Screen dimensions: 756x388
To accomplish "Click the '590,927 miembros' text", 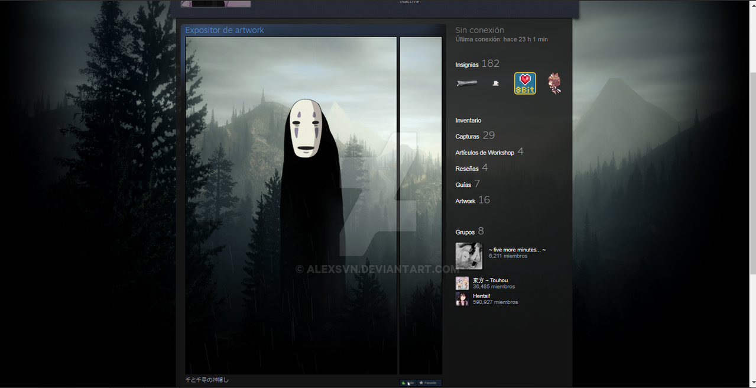I will point(495,302).
